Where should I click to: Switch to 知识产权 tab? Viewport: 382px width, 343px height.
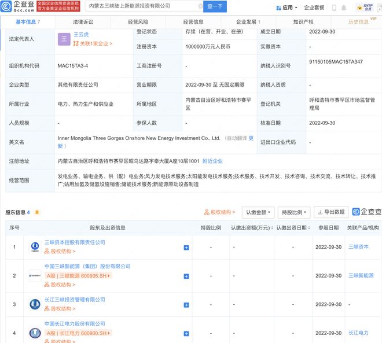303,22
